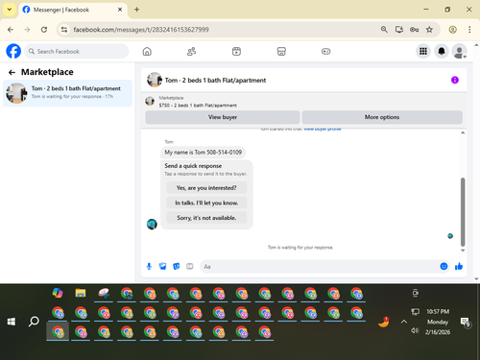Attach a photo with the image icon

click(162, 266)
